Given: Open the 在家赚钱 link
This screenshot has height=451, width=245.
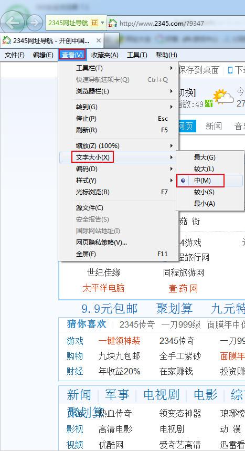Looking at the screenshot, I should point(176,371).
